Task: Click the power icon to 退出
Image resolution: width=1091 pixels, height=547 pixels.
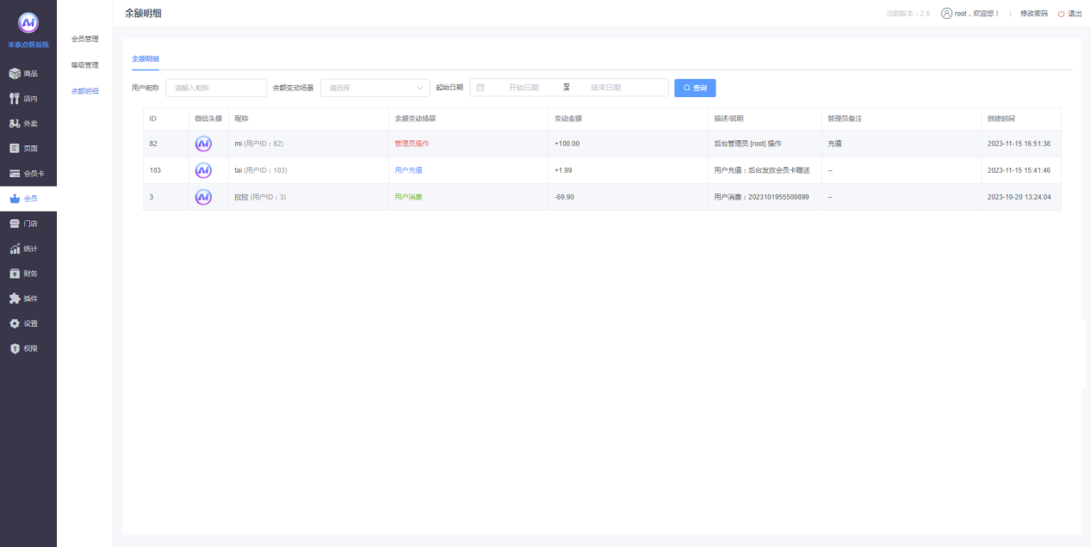Action: [1061, 14]
